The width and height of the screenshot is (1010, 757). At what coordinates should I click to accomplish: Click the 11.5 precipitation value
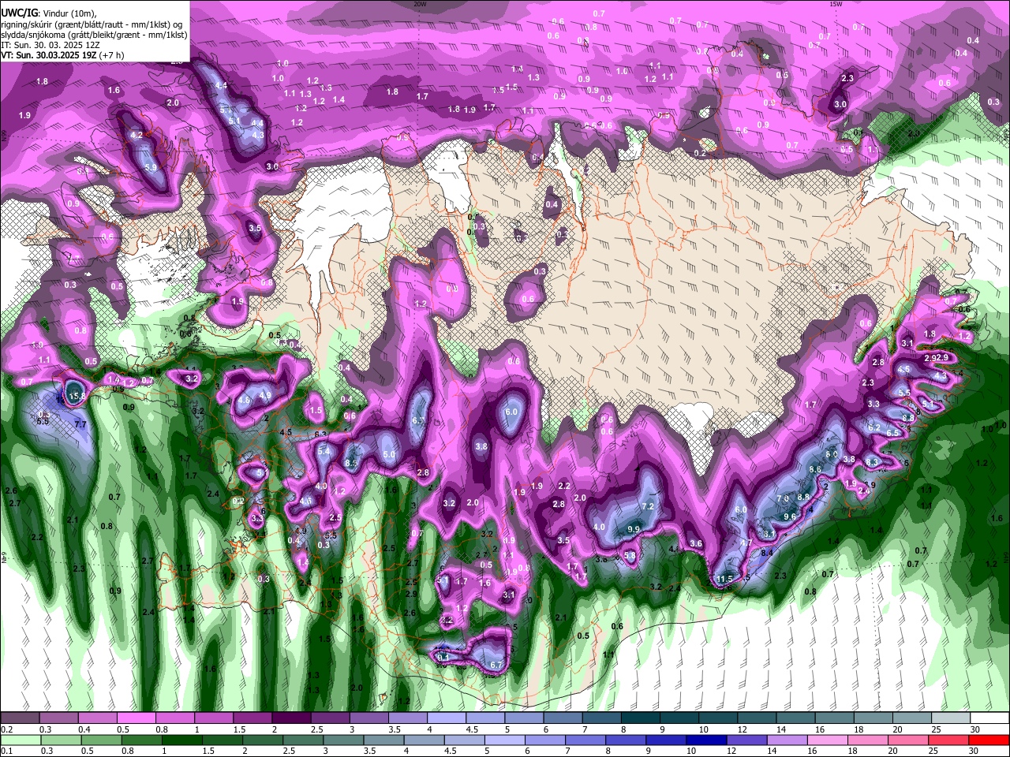point(724,579)
